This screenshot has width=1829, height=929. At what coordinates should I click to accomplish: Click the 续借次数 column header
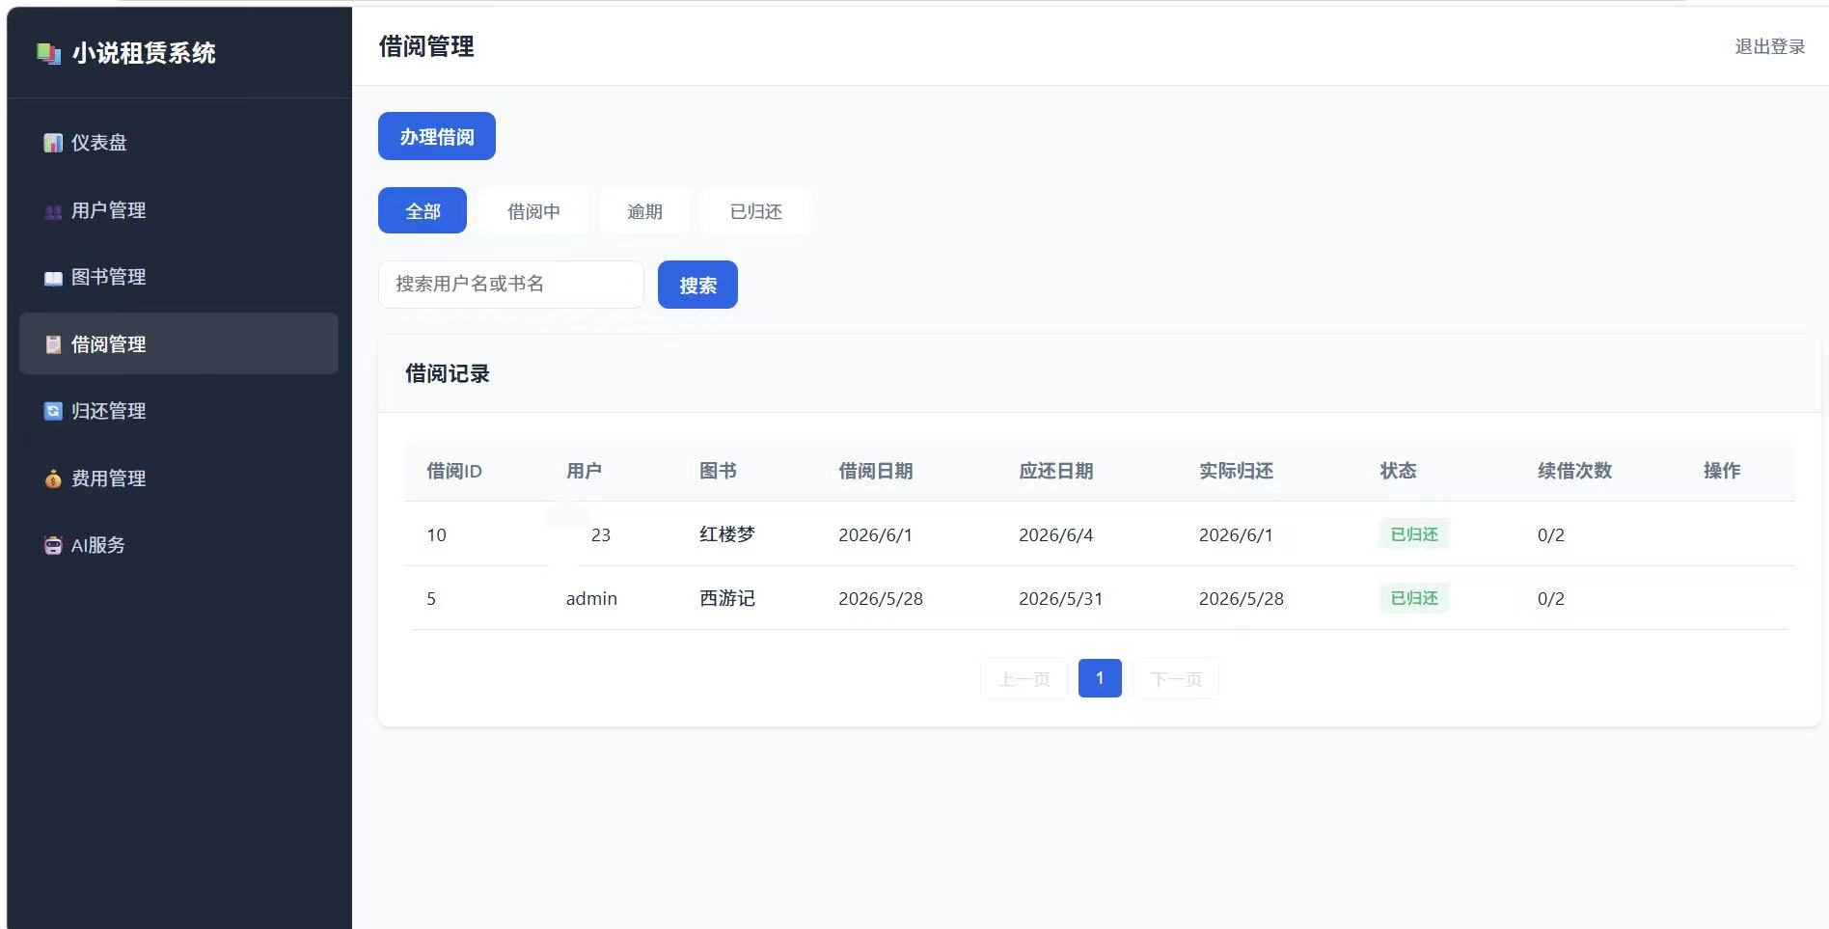click(1575, 471)
